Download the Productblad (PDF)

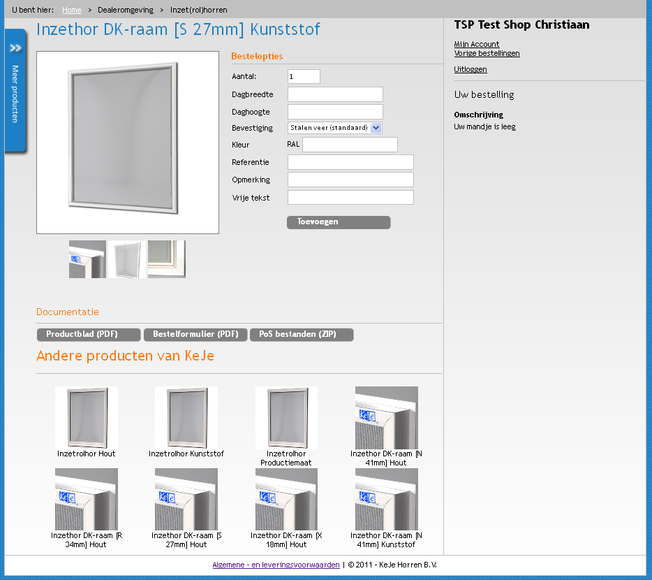coord(89,335)
